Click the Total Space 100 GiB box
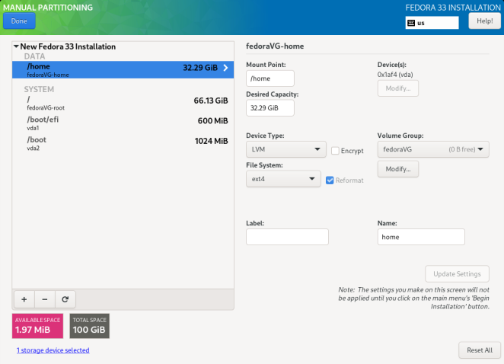This screenshot has height=364, width=504. tap(89, 326)
